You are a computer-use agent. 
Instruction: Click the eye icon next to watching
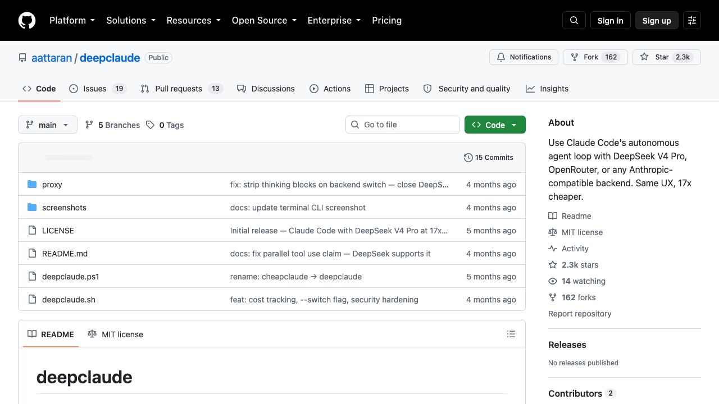click(x=553, y=281)
